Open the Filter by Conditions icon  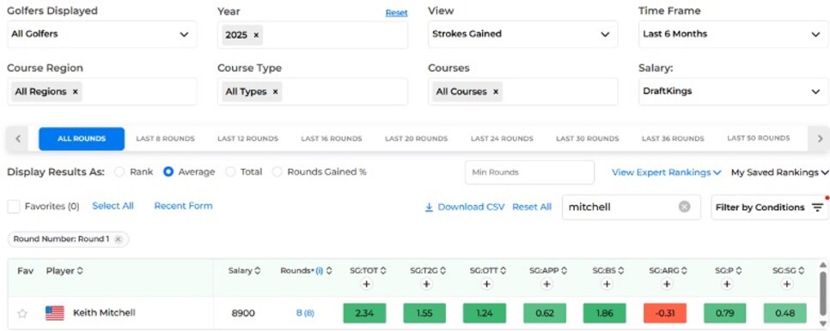point(817,208)
